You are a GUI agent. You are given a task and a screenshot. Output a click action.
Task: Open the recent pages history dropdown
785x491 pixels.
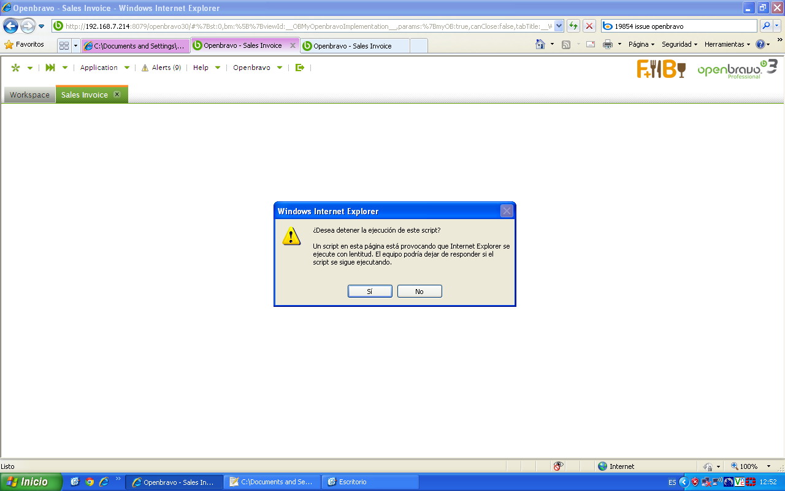42,26
